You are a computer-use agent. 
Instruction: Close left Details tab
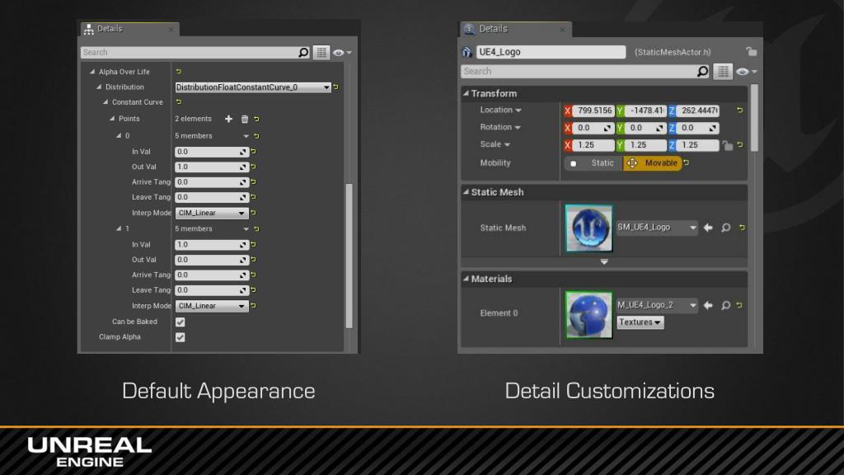pyautogui.click(x=171, y=30)
